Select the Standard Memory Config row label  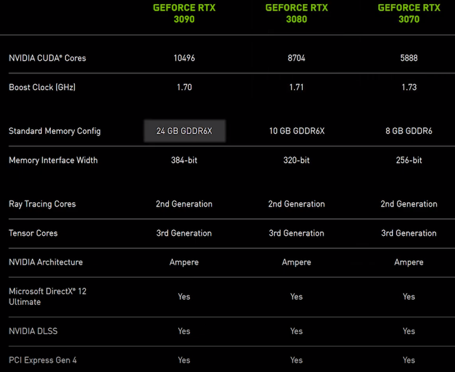[54, 131]
